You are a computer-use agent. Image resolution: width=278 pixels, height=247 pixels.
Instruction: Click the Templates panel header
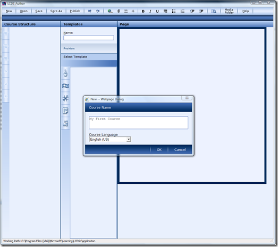tap(89, 24)
